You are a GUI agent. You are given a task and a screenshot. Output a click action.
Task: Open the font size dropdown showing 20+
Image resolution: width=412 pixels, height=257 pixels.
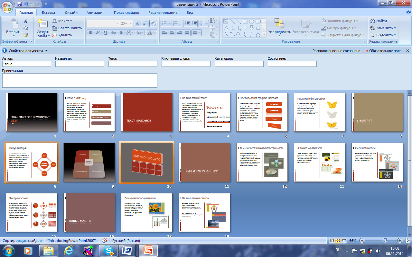click(x=126, y=23)
